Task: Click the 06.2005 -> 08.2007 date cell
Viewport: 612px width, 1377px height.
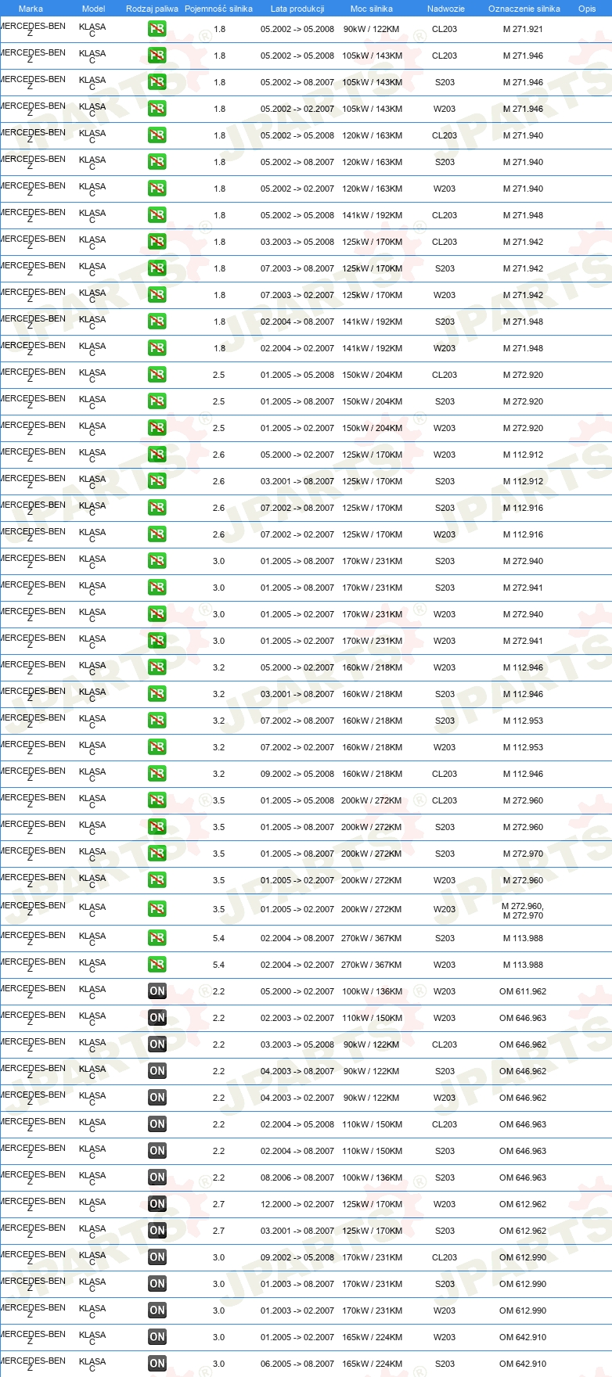Action: [x=297, y=1364]
